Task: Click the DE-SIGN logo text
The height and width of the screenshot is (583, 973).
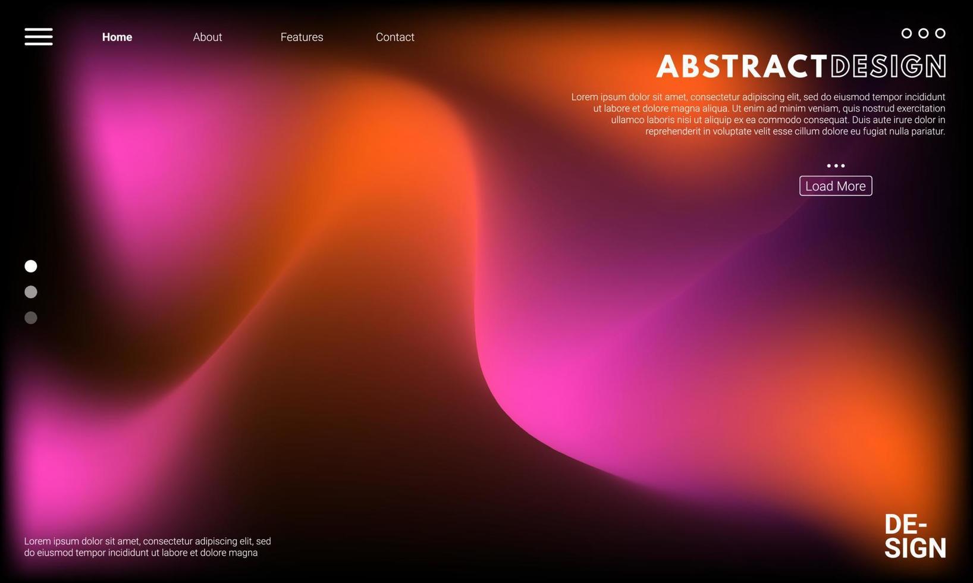Action: 915,536
